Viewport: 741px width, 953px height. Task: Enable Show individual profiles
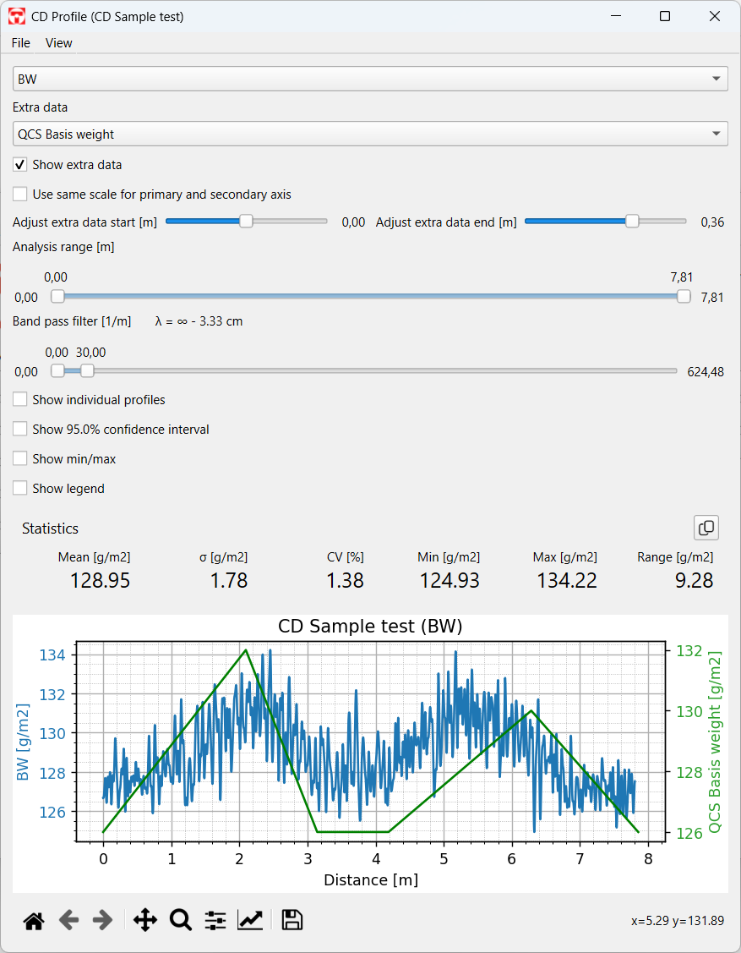tap(19, 399)
